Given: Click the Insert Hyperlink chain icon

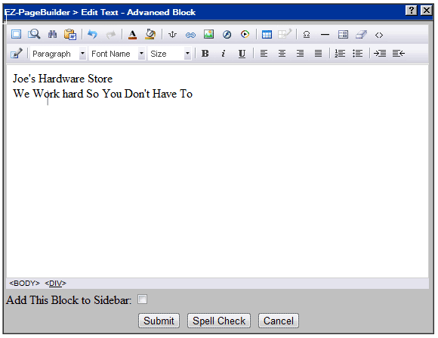Looking at the screenshot, I should coord(190,35).
